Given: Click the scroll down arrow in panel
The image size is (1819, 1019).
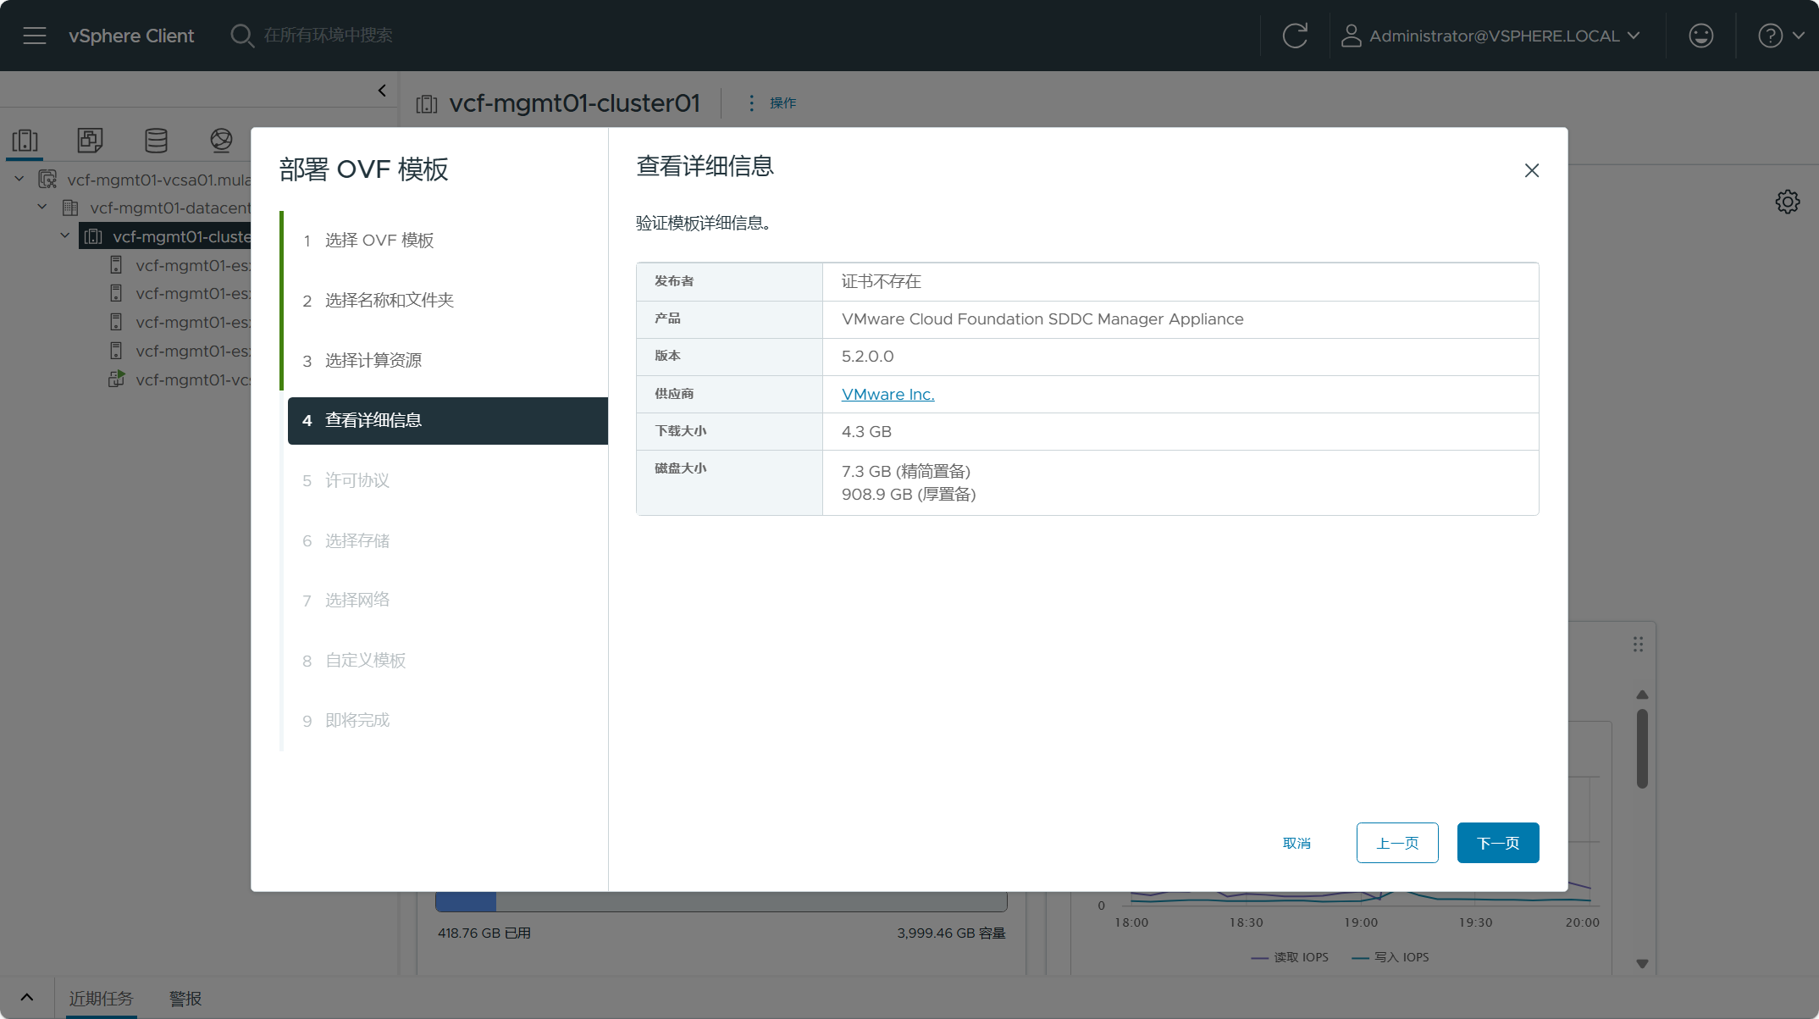Looking at the screenshot, I should (x=1642, y=964).
